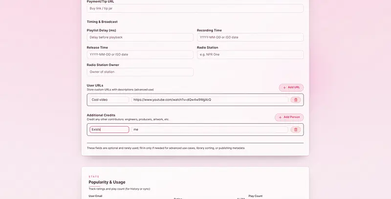Click into the Playlist Delay field
The width and height of the screenshot is (391, 199).
point(140,37)
